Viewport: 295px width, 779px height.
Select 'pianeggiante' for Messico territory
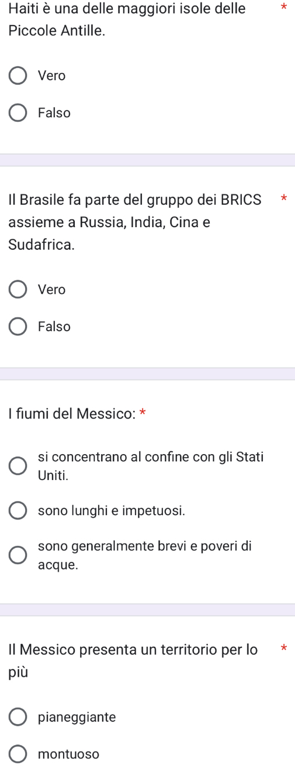click(x=18, y=717)
